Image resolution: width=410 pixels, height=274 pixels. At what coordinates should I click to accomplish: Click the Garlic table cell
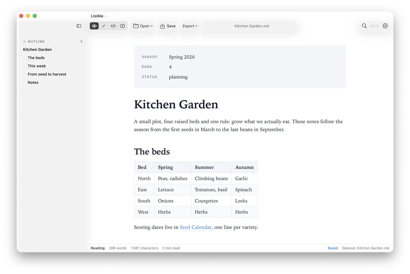tap(244, 178)
